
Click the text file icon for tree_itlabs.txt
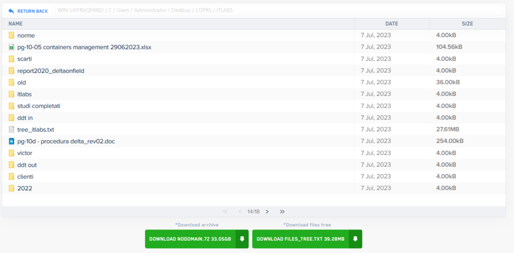[x=12, y=130]
